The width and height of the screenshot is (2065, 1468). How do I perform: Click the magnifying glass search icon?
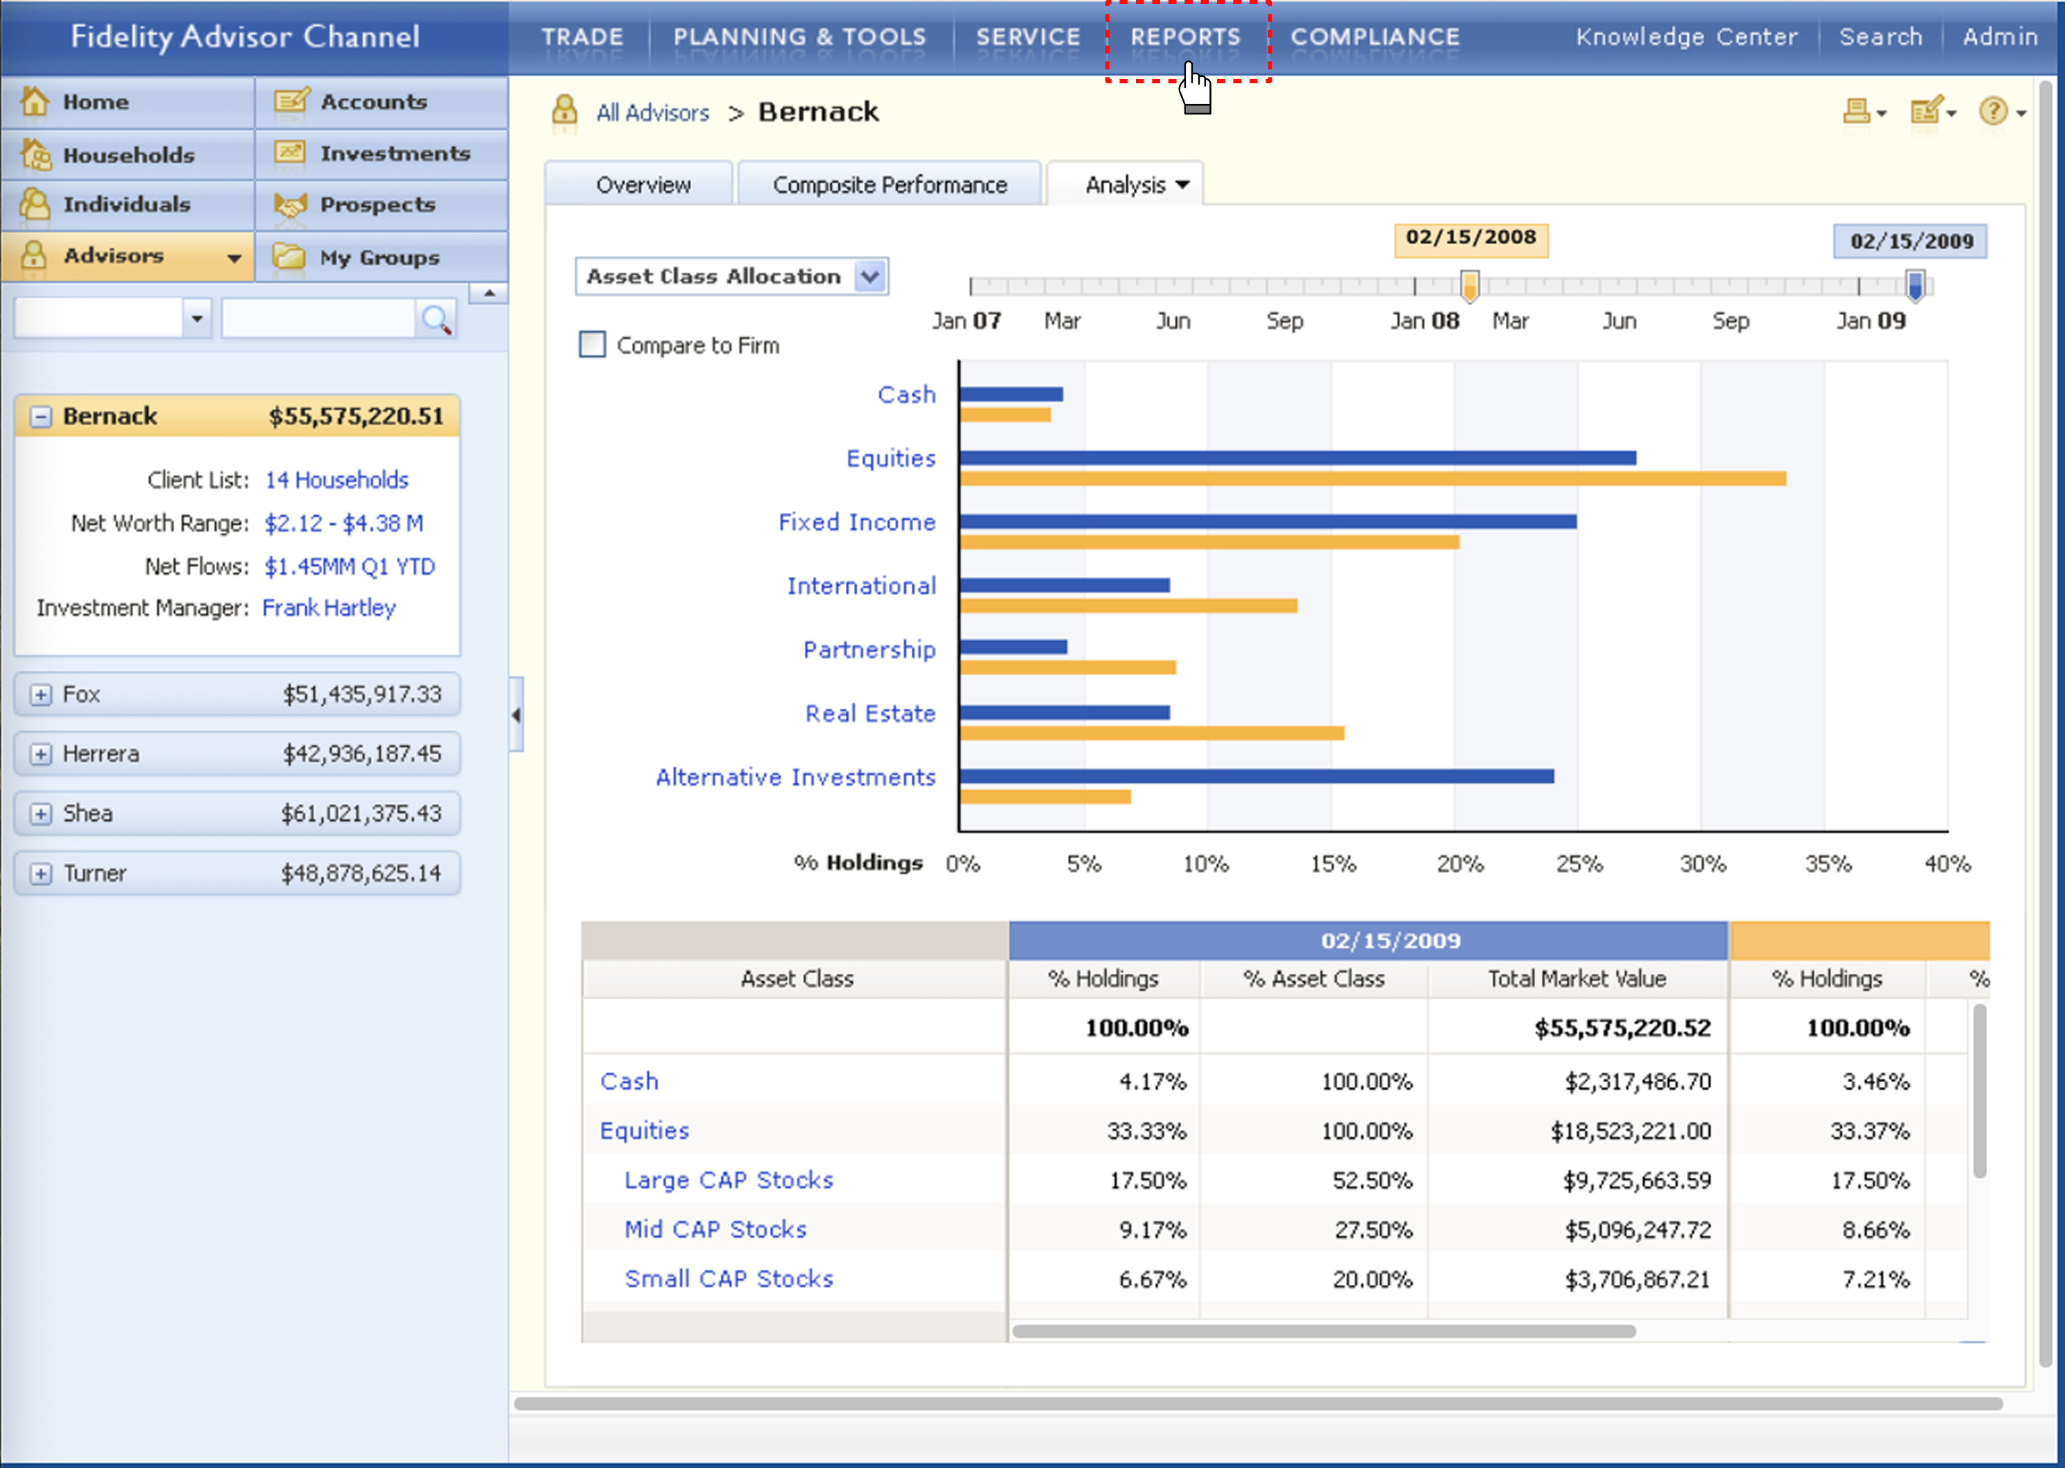pyautogui.click(x=436, y=319)
